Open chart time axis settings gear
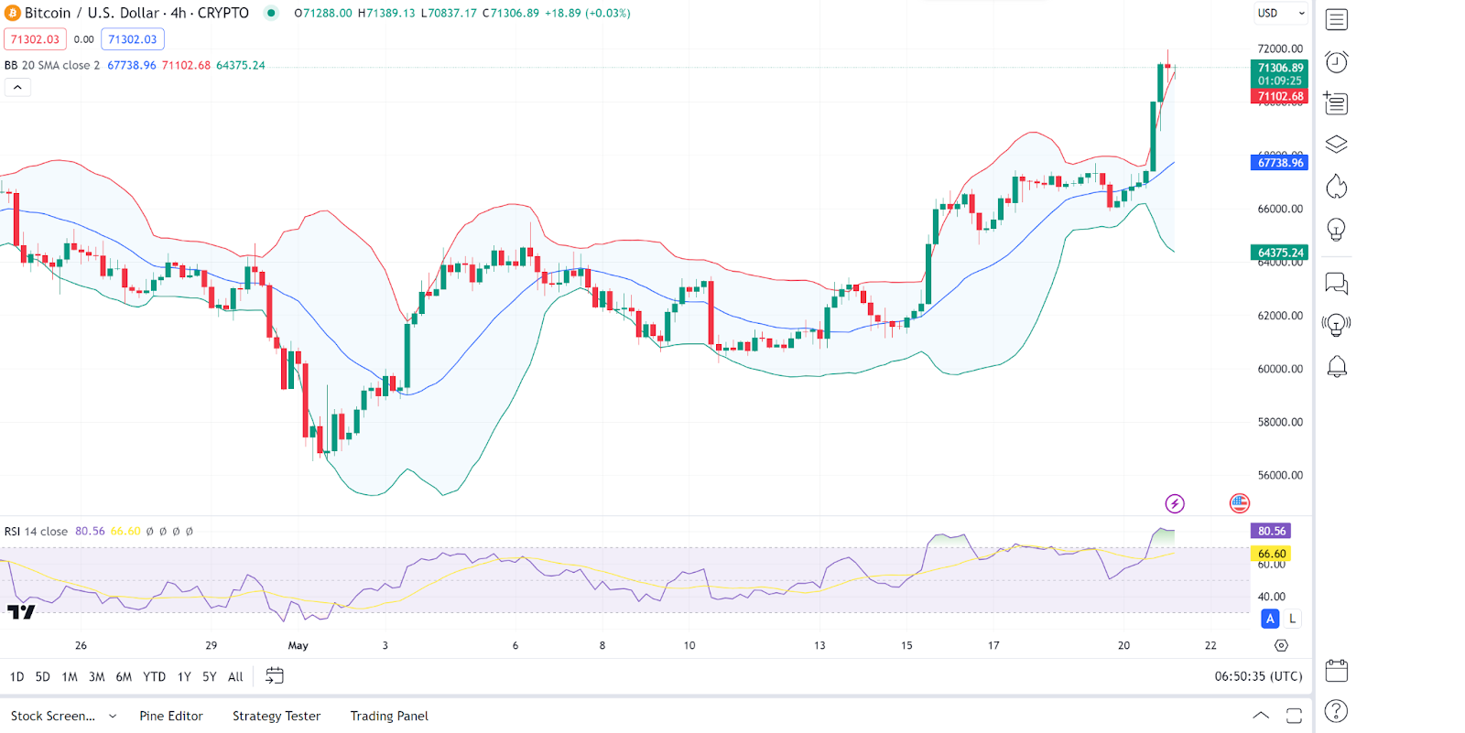This screenshot has width=1465, height=733. [1281, 645]
